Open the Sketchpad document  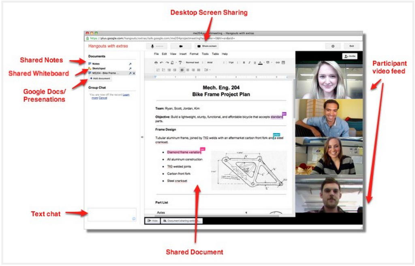click(98, 69)
